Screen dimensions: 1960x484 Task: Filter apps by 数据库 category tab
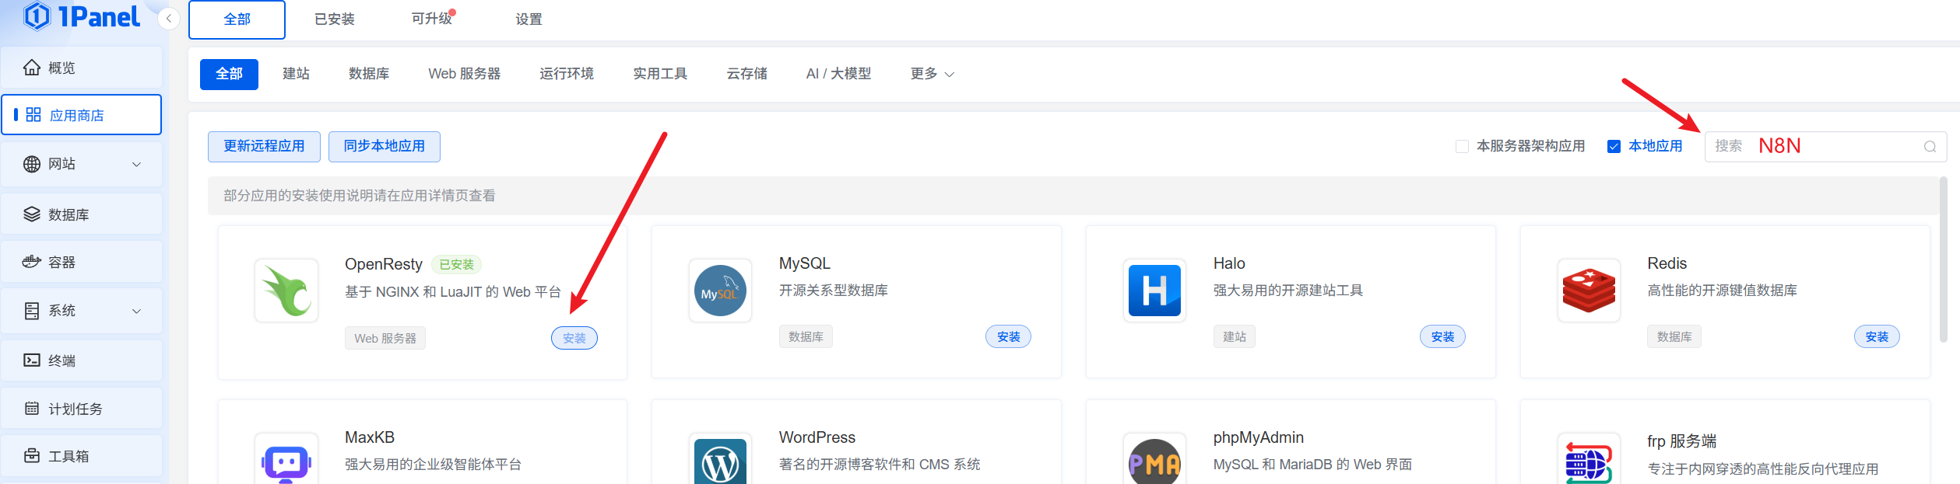369,74
